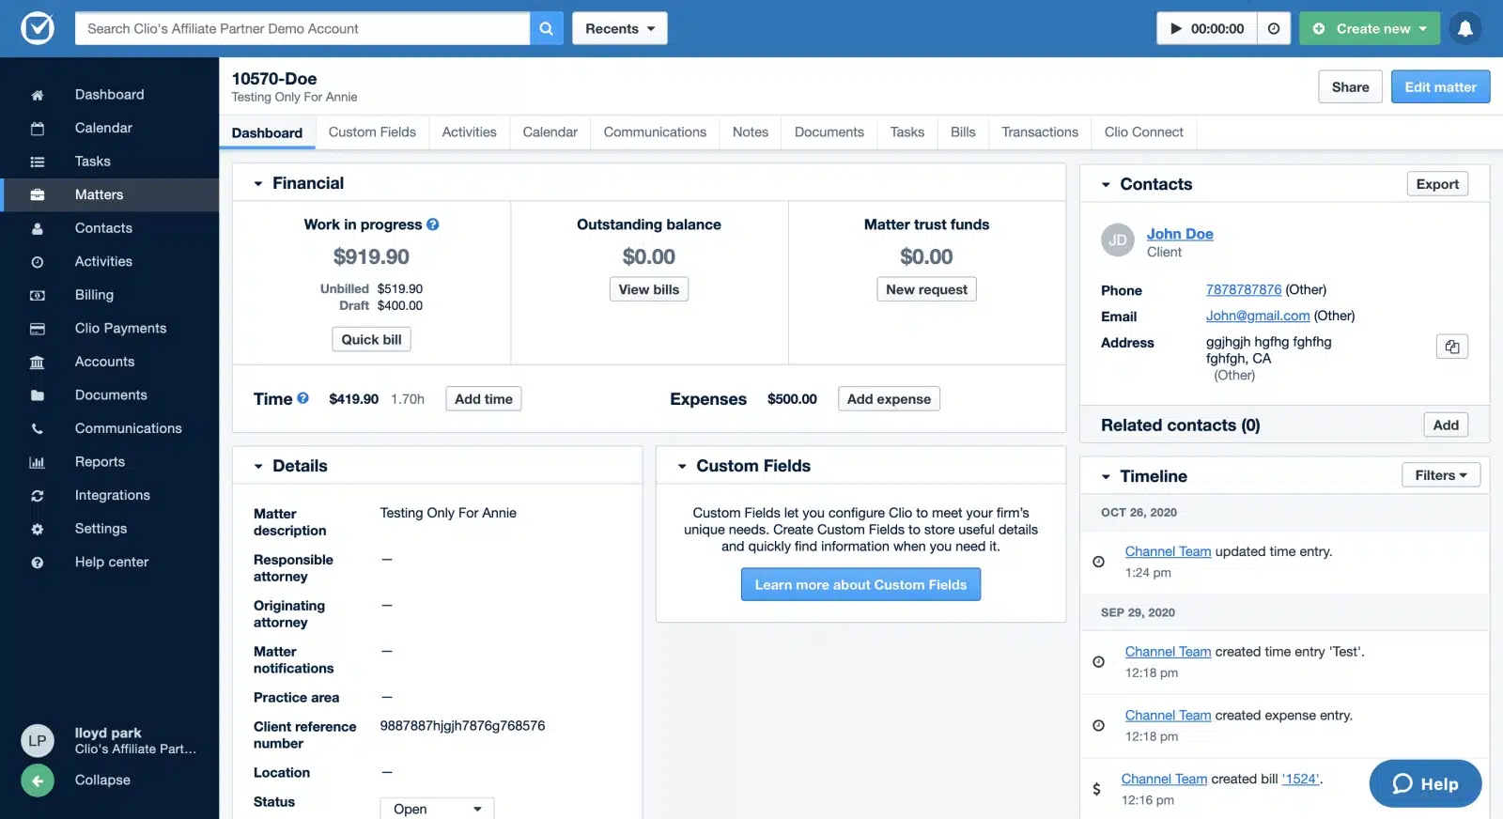The height and width of the screenshot is (819, 1503).
Task: Click the New request button
Action: pyautogui.click(x=926, y=289)
